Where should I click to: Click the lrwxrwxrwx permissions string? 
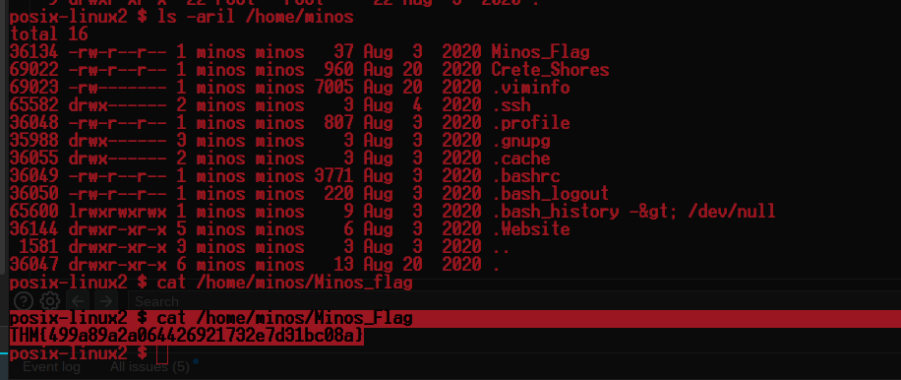click(x=117, y=212)
